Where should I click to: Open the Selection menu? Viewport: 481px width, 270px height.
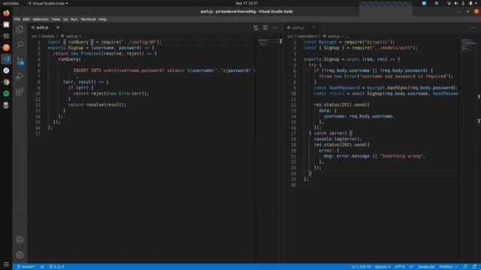click(41, 19)
